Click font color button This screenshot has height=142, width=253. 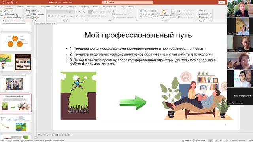(82, 16)
